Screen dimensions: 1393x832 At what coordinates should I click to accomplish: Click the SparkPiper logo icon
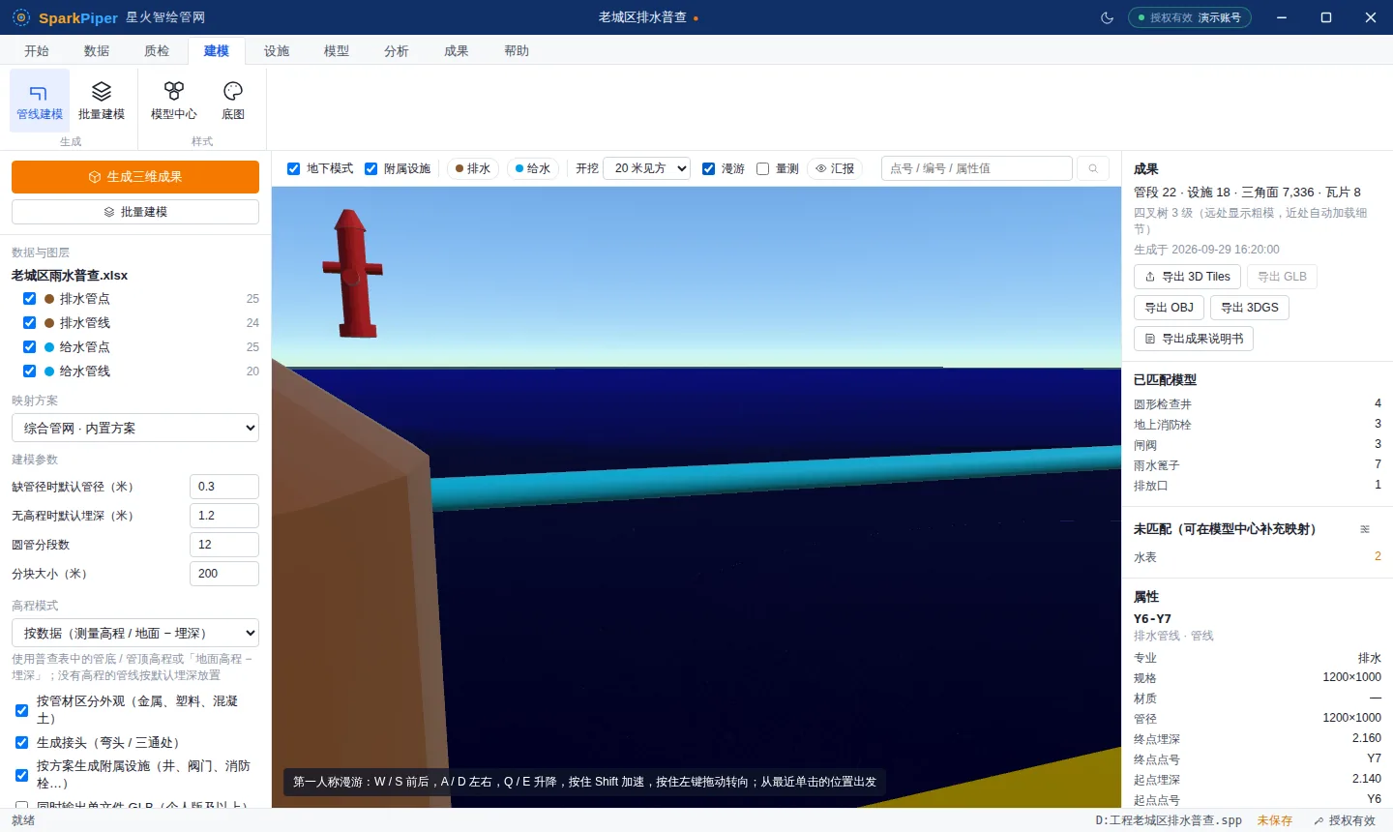tap(21, 17)
